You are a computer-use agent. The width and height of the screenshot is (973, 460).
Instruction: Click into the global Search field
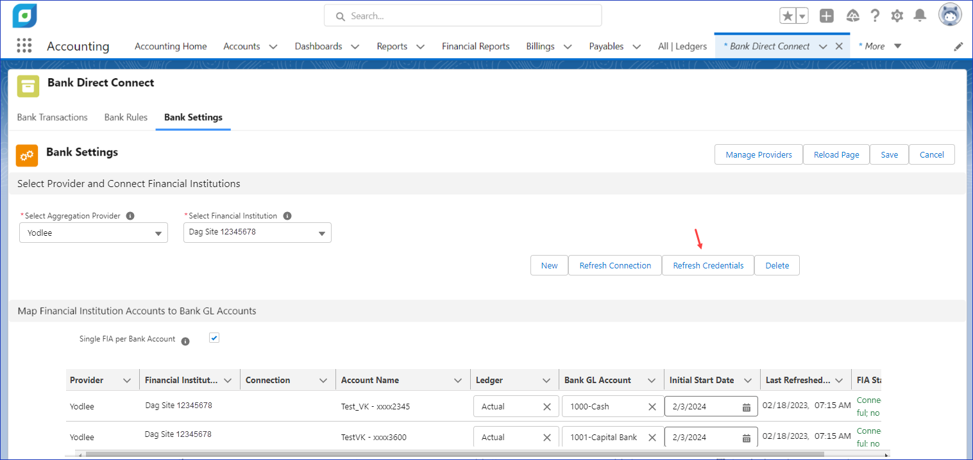click(463, 16)
